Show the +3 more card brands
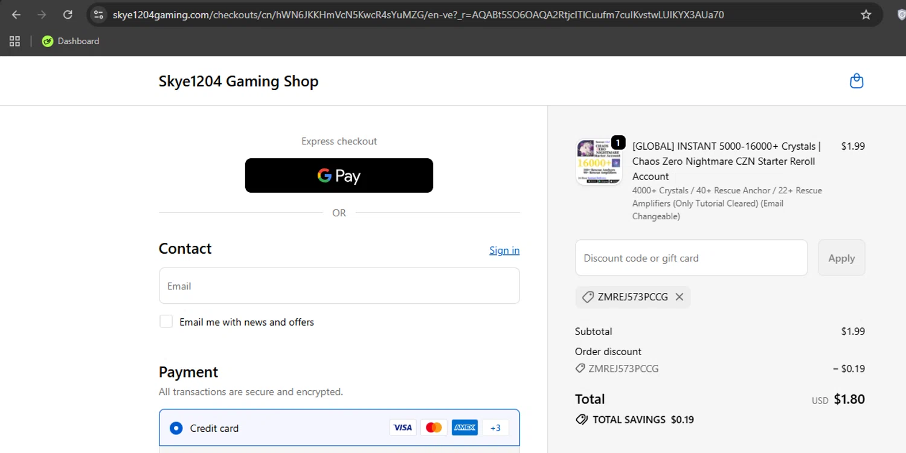The width and height of the screenshot is (906, 453). [x=495, y=428]
